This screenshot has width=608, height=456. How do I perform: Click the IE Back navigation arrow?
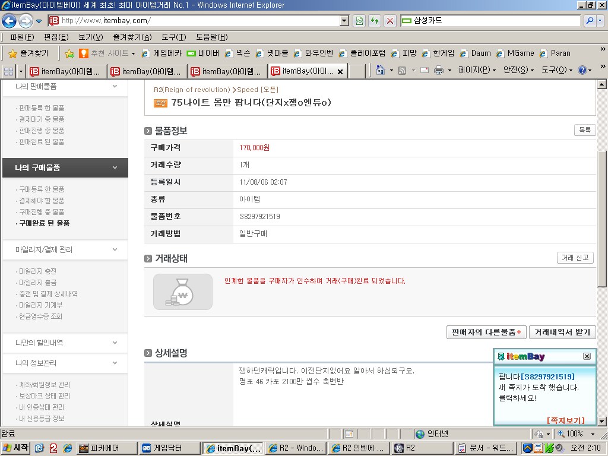click(9, 21)
